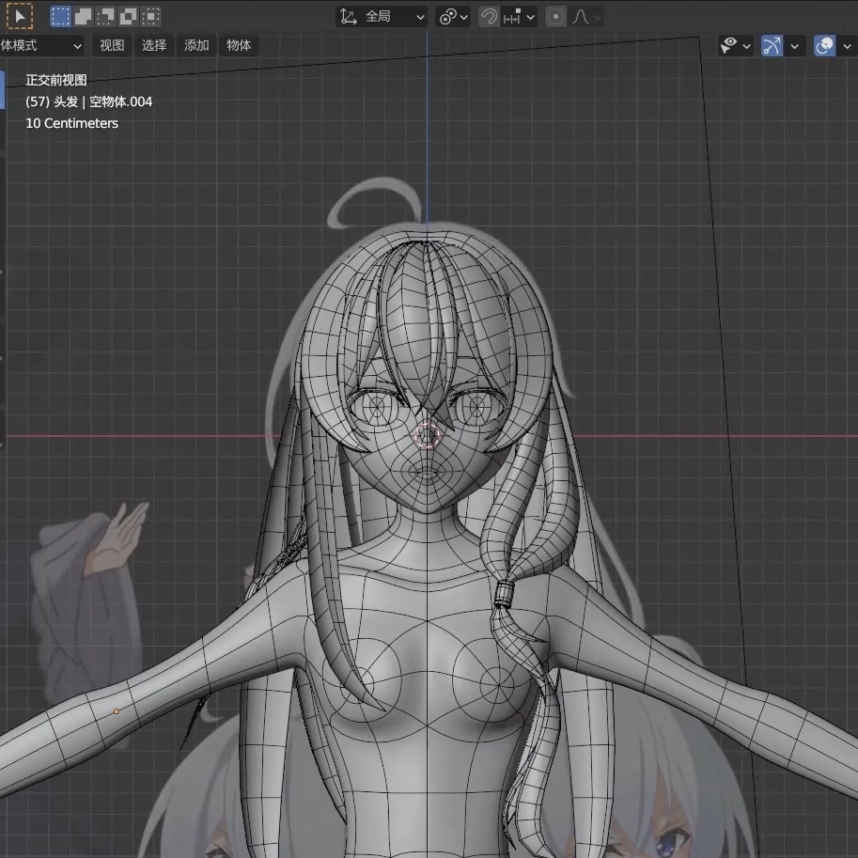Choose the 'Subtract selection' mode icon
Screen dimensions: 858x858
pyautogui.click(x=105, y=16)
